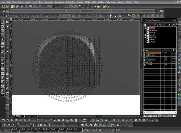Viewport: 181px width, 133px height.
Task: Click the Open file folder icon
Action: (x=8, y=6)
